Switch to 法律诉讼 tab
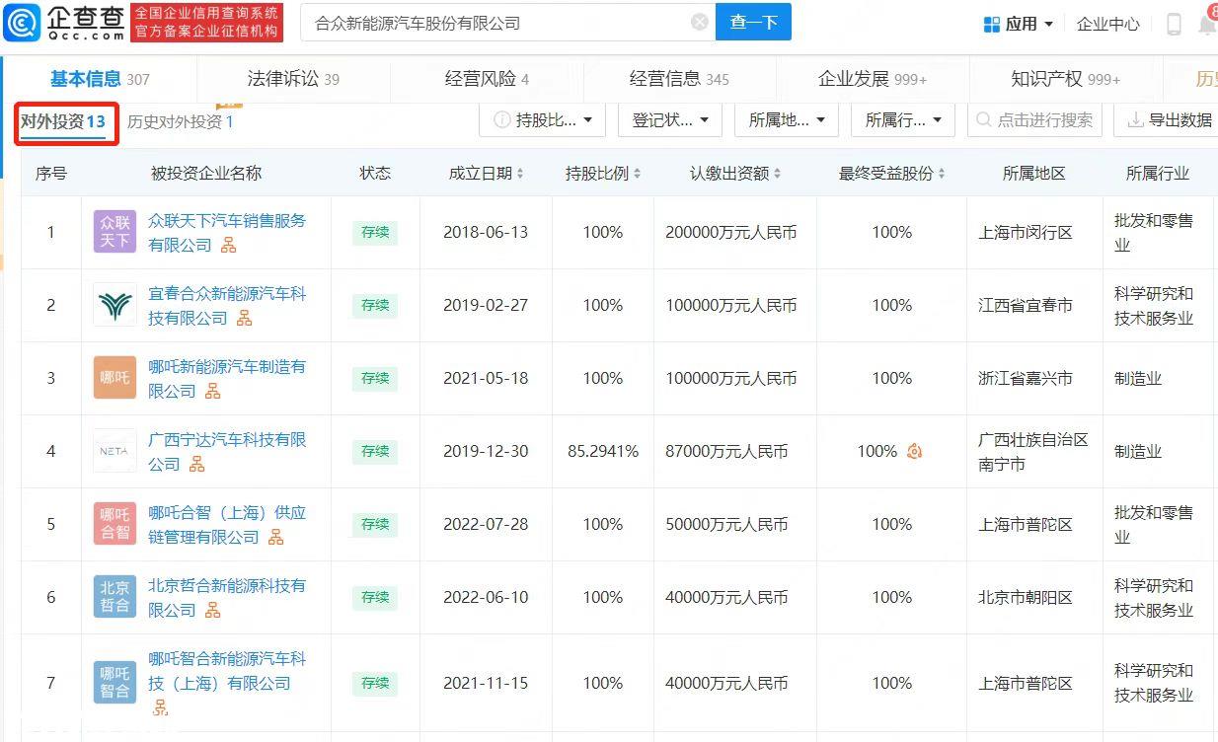 (x=293, y=79)
